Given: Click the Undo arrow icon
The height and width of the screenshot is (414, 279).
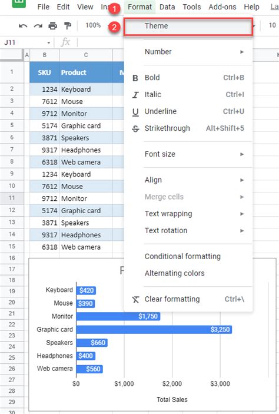Looking at the screenshot, I should (23, 25).
